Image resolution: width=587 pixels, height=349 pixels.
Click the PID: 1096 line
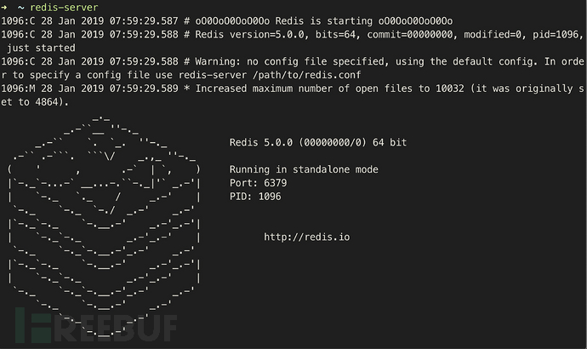pyautogui.click(x=255, y=197)
